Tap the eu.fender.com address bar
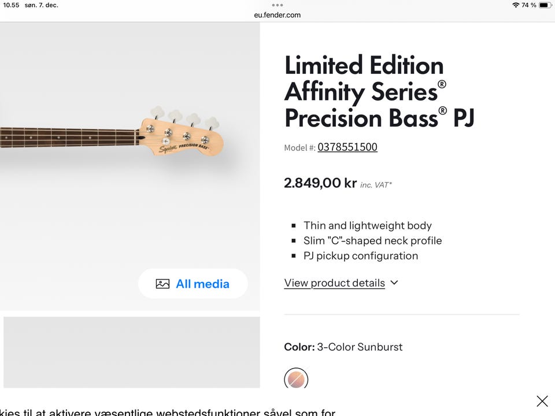 pyautogui.click(x=277, y=15)
